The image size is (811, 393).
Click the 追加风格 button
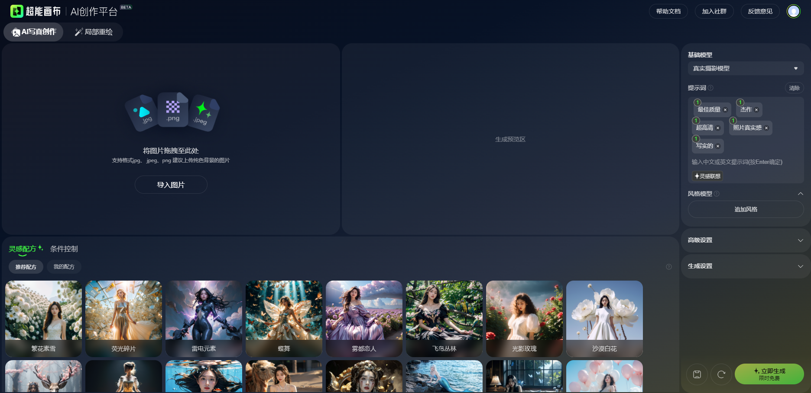pyautogui.click(x=746, y=209)
